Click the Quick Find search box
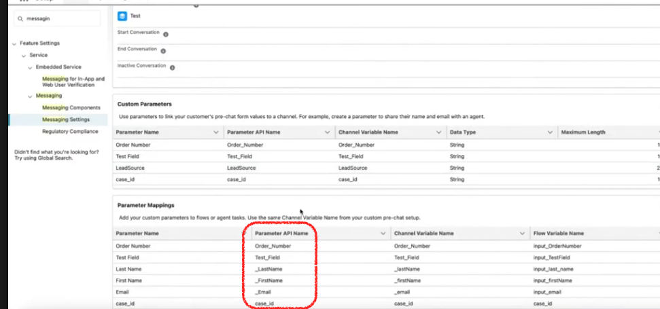Screen dimensions: 660x309 coord(57,19)
